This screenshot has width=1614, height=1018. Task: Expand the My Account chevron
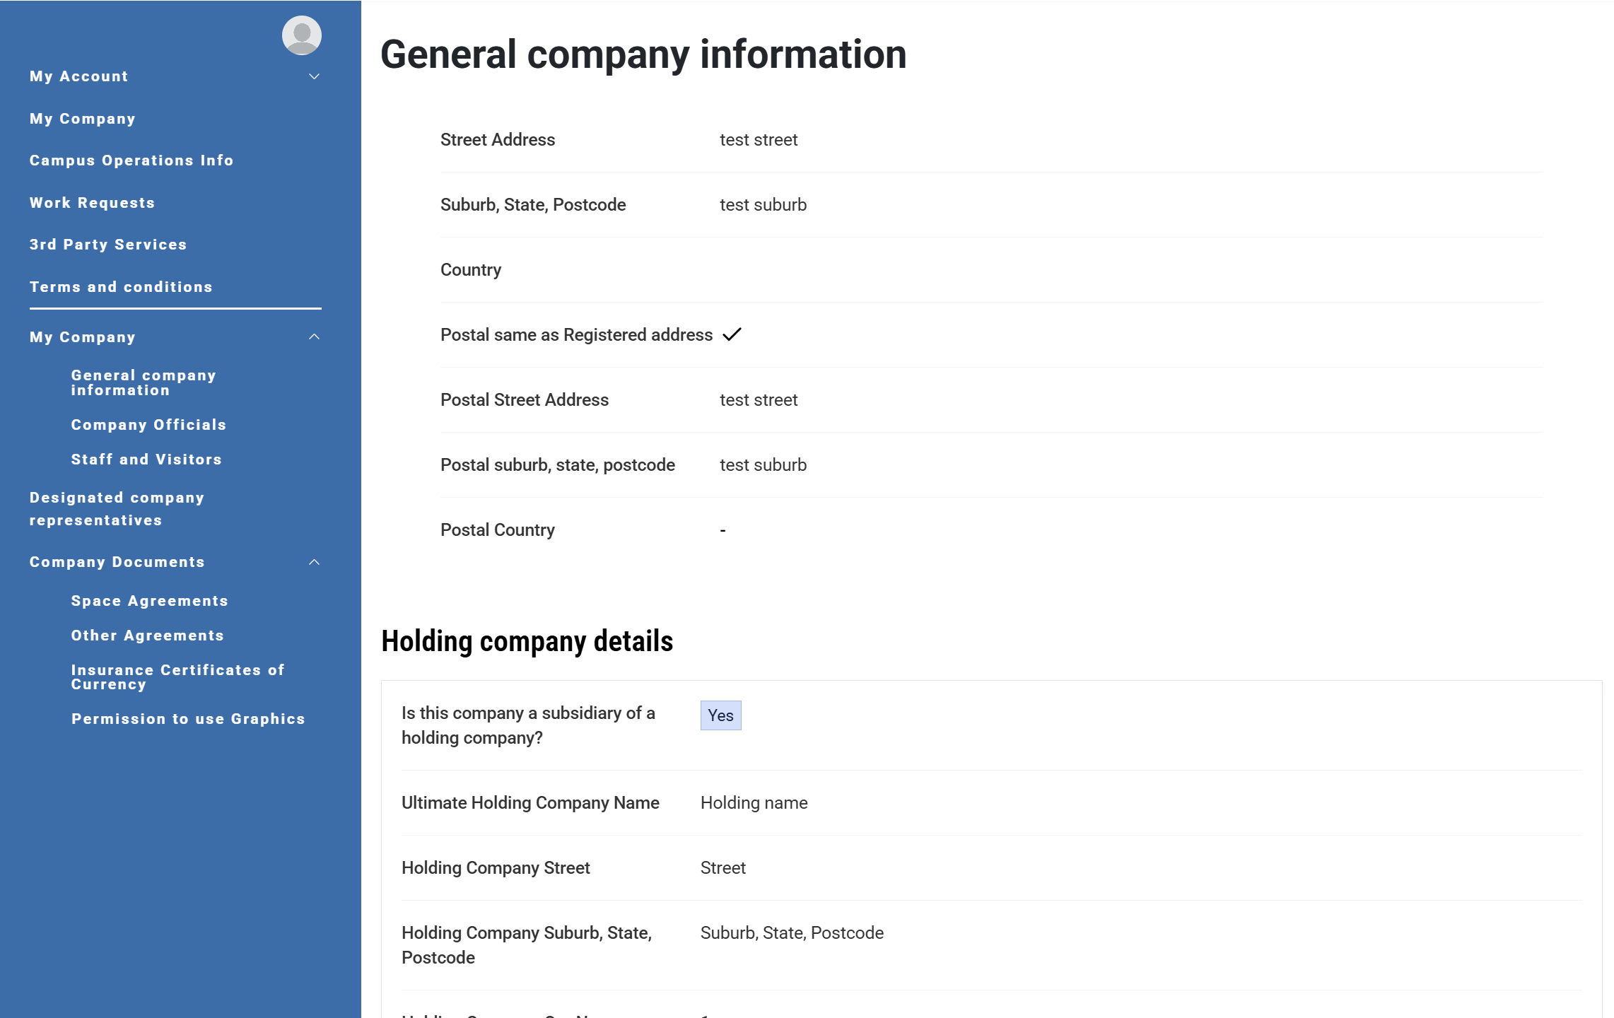(315, 76)
